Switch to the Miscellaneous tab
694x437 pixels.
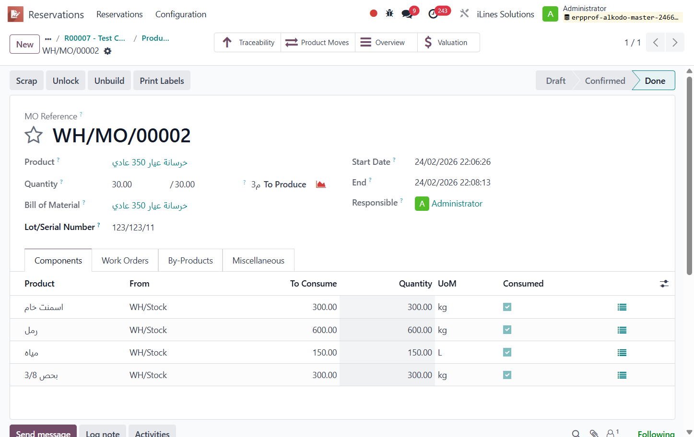click(259, 260)
